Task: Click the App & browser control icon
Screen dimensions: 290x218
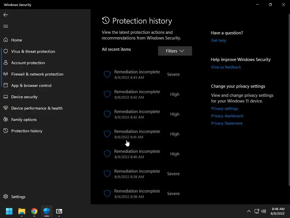Action: pyautogui.click(x=6, y=85)
